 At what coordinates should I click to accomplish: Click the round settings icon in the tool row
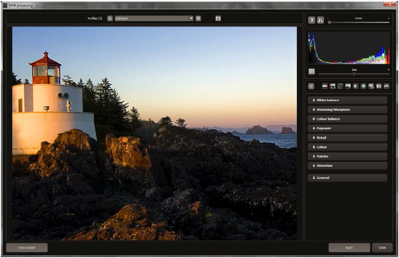(x=311, y=86)
